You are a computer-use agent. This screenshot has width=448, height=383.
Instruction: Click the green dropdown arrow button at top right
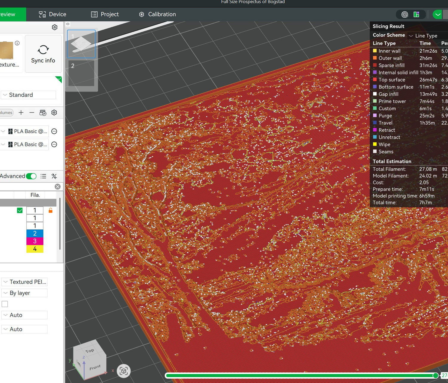438,14
